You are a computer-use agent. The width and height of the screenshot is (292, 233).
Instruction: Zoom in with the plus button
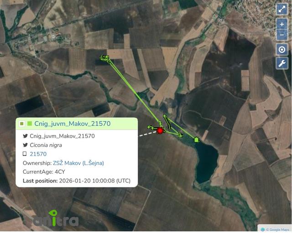tap(282, 24)
